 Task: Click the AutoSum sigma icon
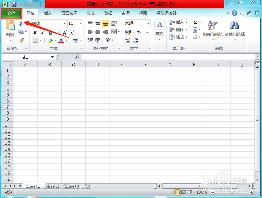[195, 22]
